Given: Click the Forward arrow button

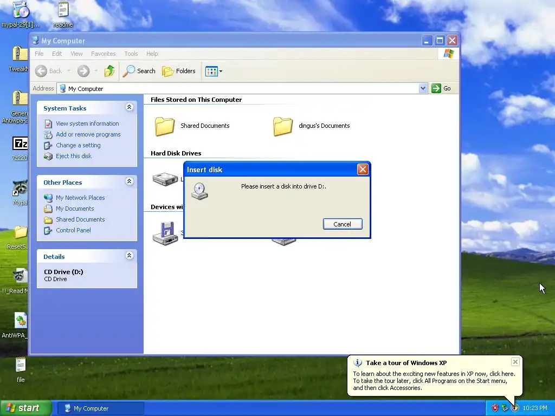Looking at the screenshot, I should click(83, 71).
